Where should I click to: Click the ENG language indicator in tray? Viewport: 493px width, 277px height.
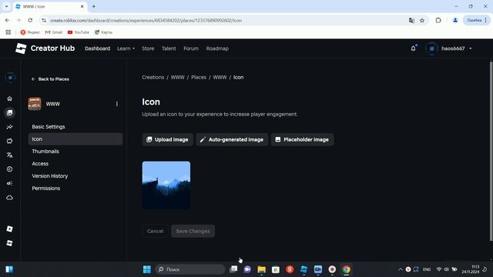[x=427, y=269]
